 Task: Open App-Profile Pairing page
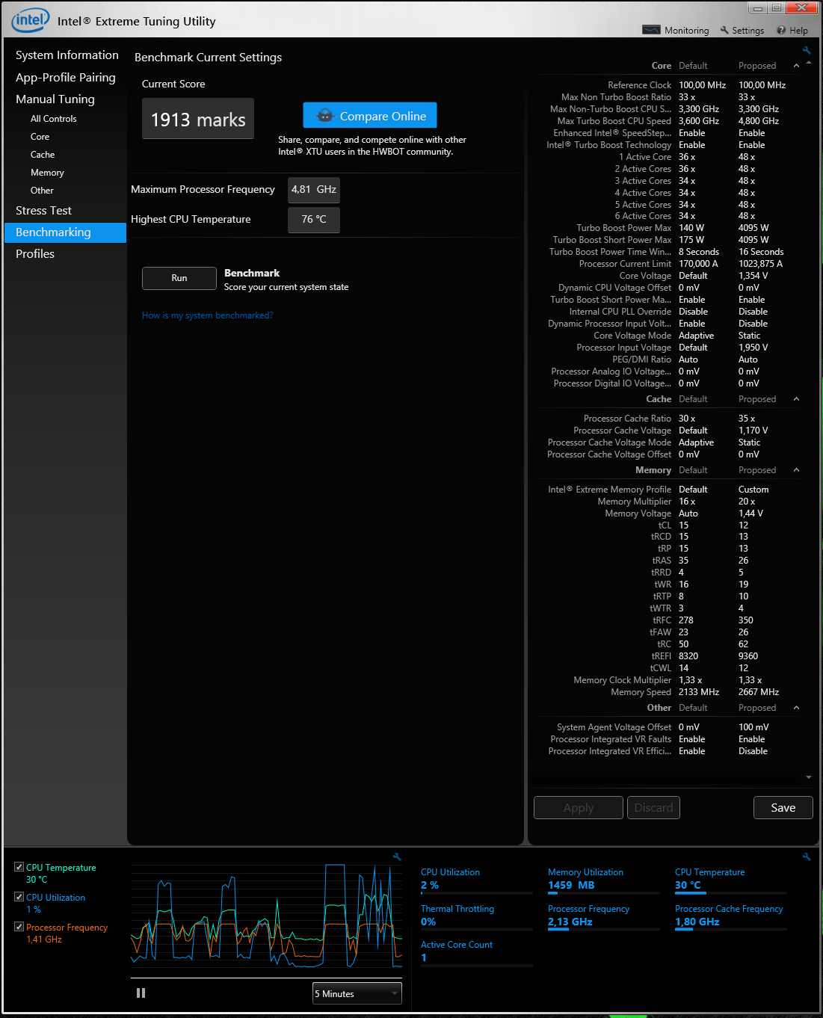pos(65,78)
